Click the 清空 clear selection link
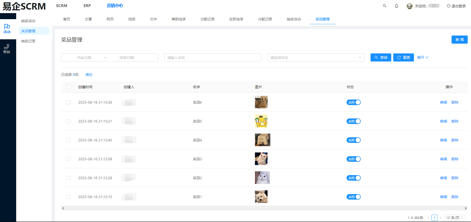The height and width of the screenshot is (222, 471). pos(89,75)
